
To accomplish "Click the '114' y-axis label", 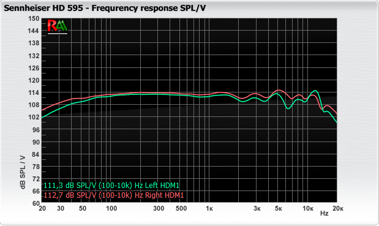I will coord(34,93).
